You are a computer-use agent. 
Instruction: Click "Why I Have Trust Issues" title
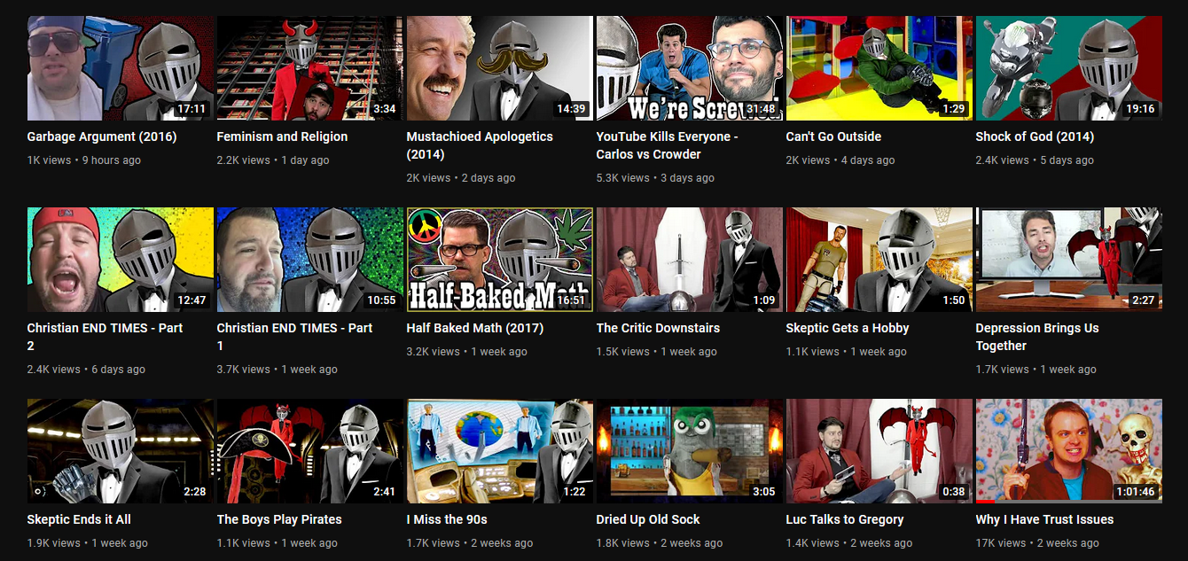click(x=1044, y=519)
